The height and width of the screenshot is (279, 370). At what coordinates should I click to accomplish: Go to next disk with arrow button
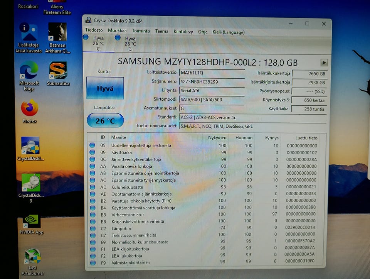point(324,63)
